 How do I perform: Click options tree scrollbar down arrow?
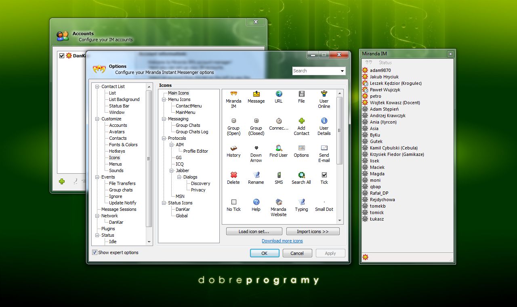[x=149, y=242]
